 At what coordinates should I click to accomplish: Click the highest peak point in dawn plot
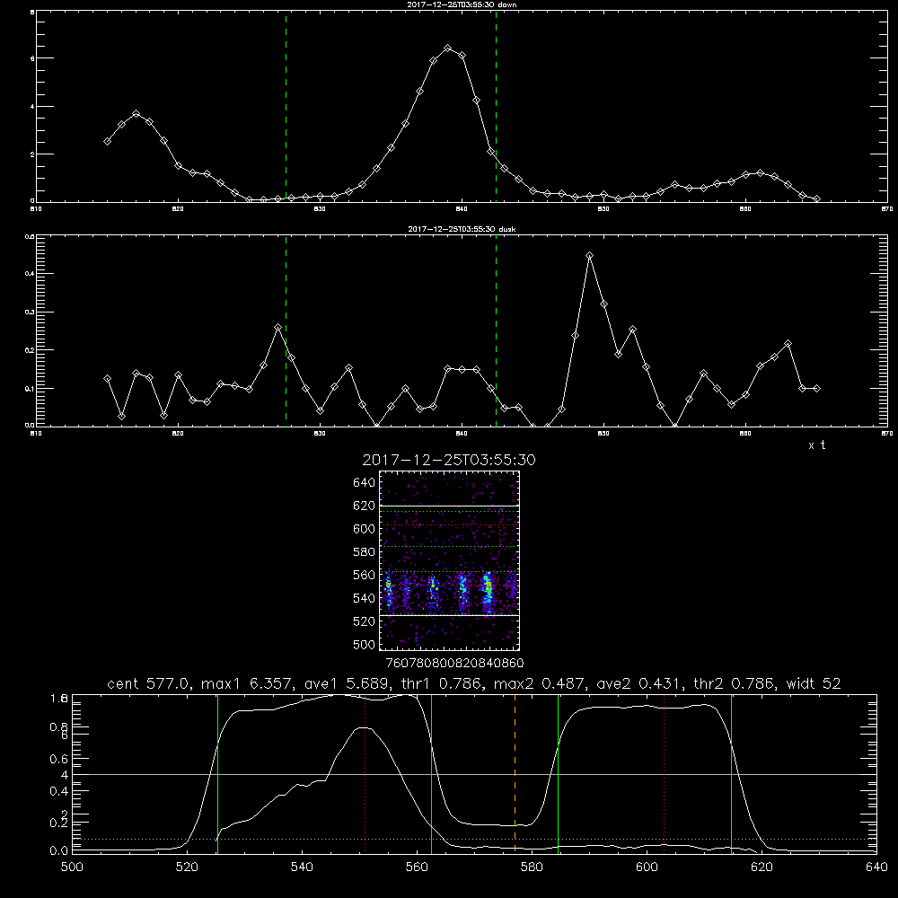click(x=448, y=48)
